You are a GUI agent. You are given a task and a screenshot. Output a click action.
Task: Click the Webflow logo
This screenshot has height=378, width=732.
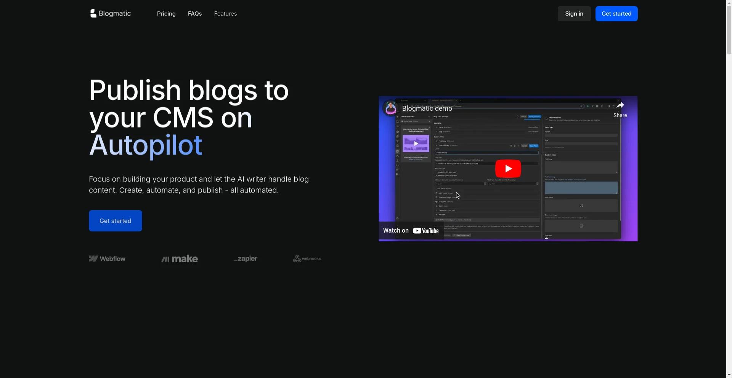pyautogui.click(x=107, y=259)
